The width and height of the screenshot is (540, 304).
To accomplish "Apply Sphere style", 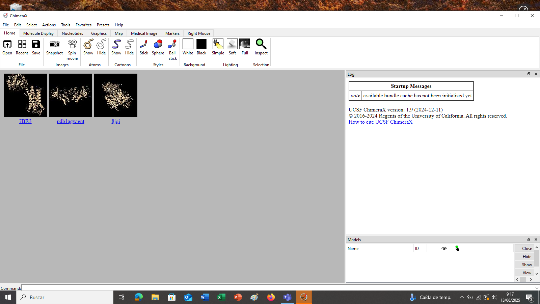I will coord(158,47).
